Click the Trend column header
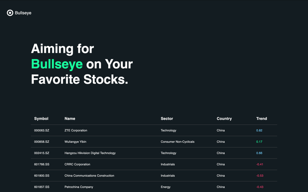308x192 pixels. click(261, 119)
